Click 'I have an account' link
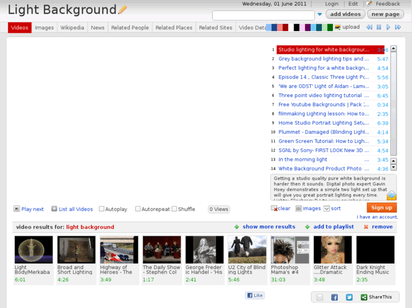 377,217
